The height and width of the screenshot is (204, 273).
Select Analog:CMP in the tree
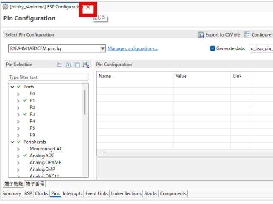42,169
